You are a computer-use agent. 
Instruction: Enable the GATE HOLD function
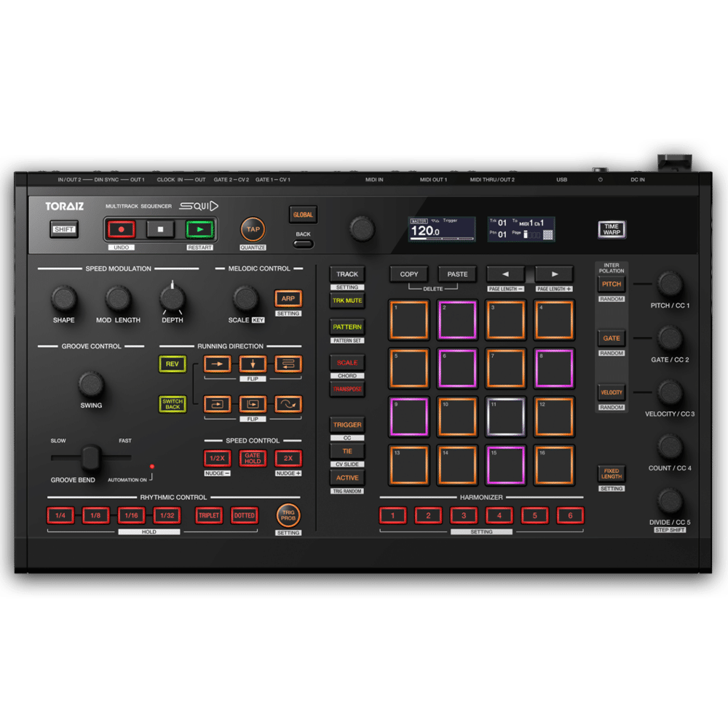252,459
